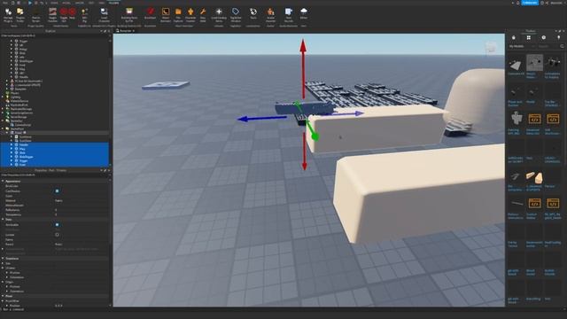This screenshot has height=319, width=567.
Task: Open the Toolbox Creations tab icon
Action: (x=559, y=37)
